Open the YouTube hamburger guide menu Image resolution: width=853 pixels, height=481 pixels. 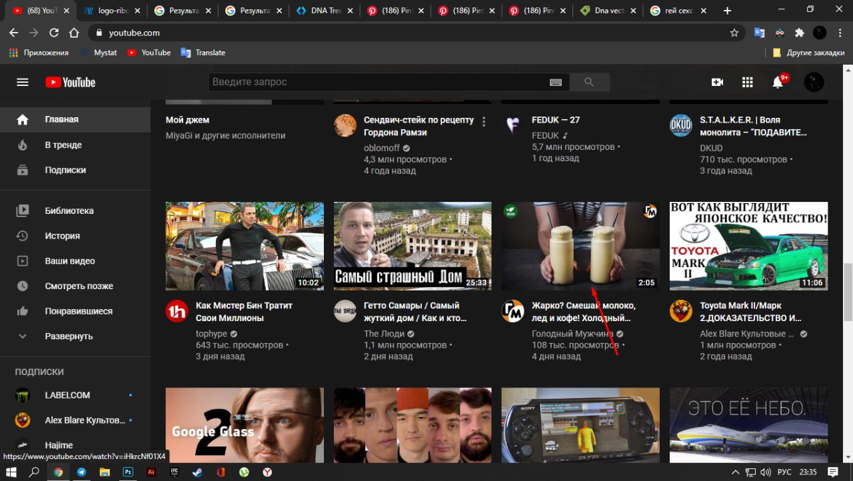coord(23,82)
